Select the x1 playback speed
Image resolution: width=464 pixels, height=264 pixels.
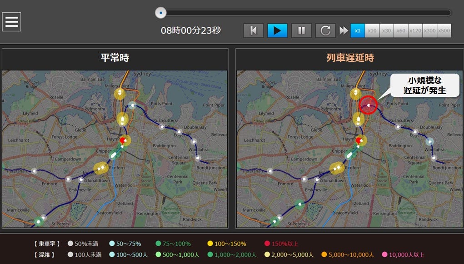[x=358, y=30]
